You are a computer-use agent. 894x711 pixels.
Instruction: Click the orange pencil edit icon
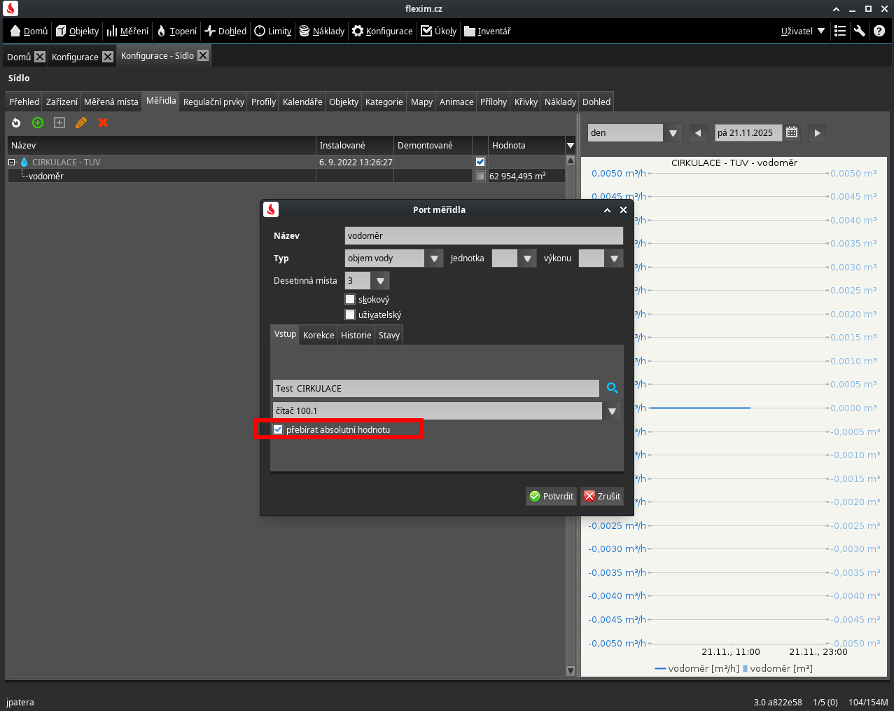(81, 123)
